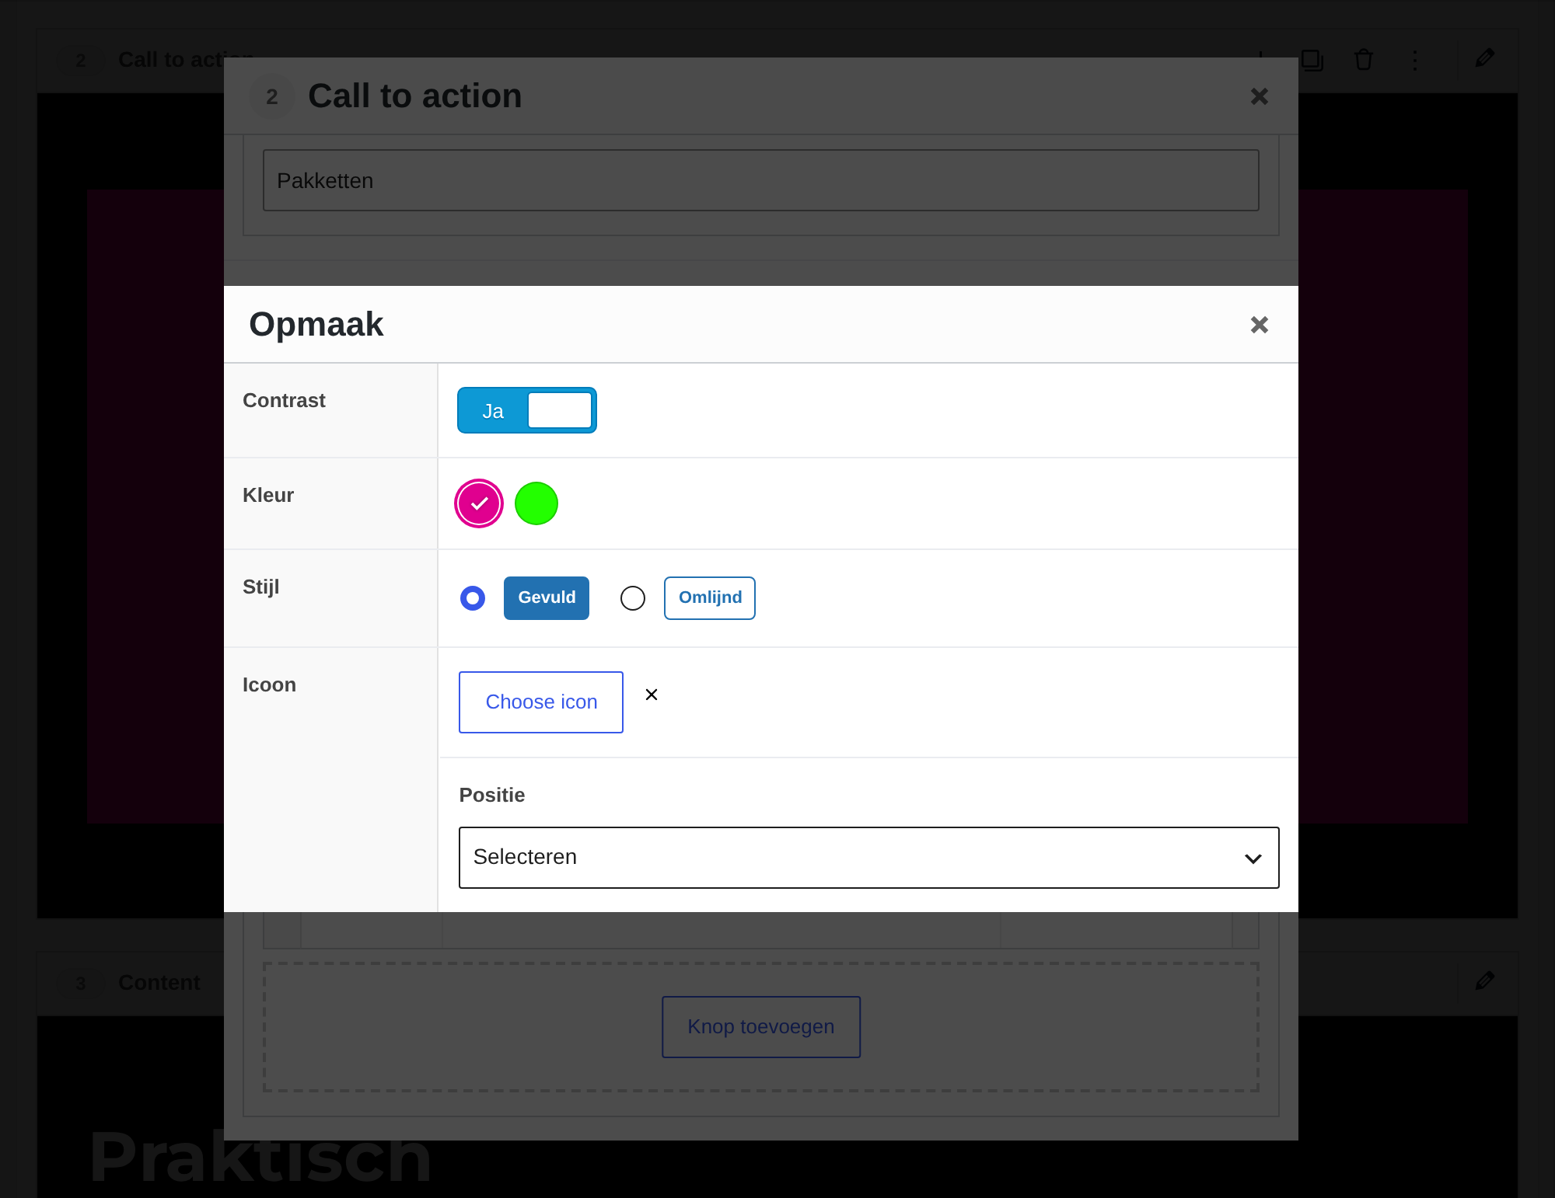1555x1198 pixels.
Task: Pick the magenta color swatch
Action: point(479,503)
